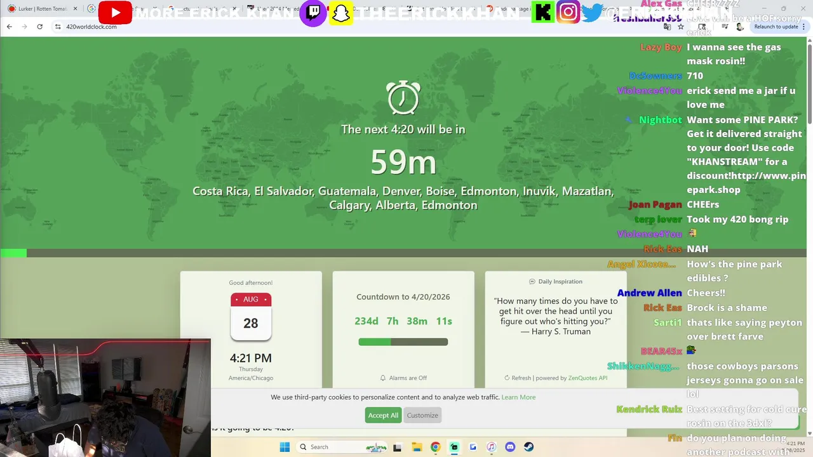This screenshot has width=813, height=457.
Task: Click the 'Good afternoon!' greeting
Action: 251,283
